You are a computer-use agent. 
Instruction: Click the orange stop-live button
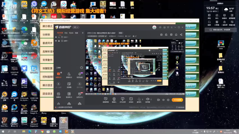(x=177, y=100)
